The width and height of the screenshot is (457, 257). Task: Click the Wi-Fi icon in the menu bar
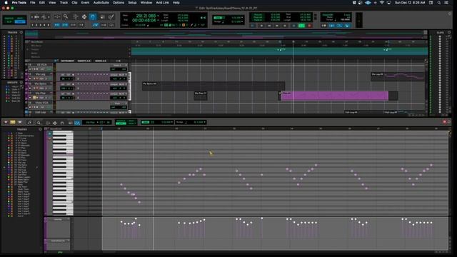click(382, 3)
